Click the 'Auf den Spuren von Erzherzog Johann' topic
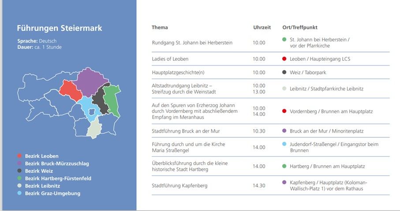This screenshot has height=211, width=400. pos(194,111)
